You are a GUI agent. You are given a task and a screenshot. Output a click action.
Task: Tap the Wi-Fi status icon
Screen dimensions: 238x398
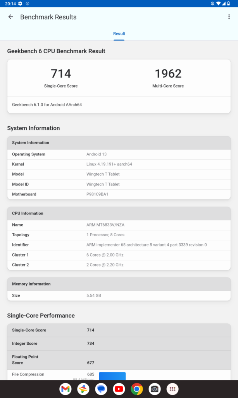219,3
